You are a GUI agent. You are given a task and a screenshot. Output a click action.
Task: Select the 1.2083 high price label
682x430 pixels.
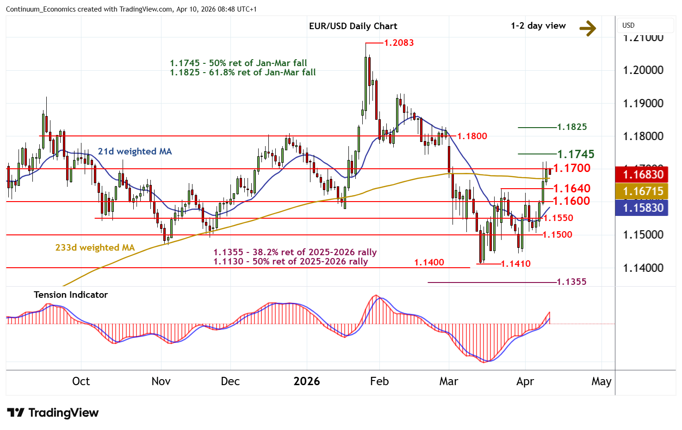(x=399, y=43)
